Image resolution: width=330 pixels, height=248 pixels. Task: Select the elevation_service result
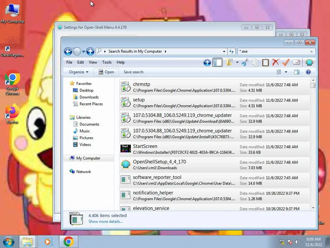pyautogui.click(x=215, y=207)
